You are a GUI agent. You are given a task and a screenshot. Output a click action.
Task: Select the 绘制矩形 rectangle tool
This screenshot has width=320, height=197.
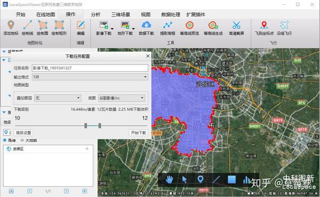(x=59, y=28)
